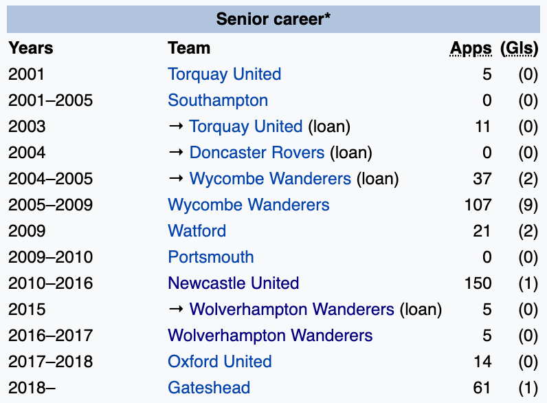This screenshot has width=547, height=403.
Task: Follow the Gateshead team link
Action: pos(209,388)
